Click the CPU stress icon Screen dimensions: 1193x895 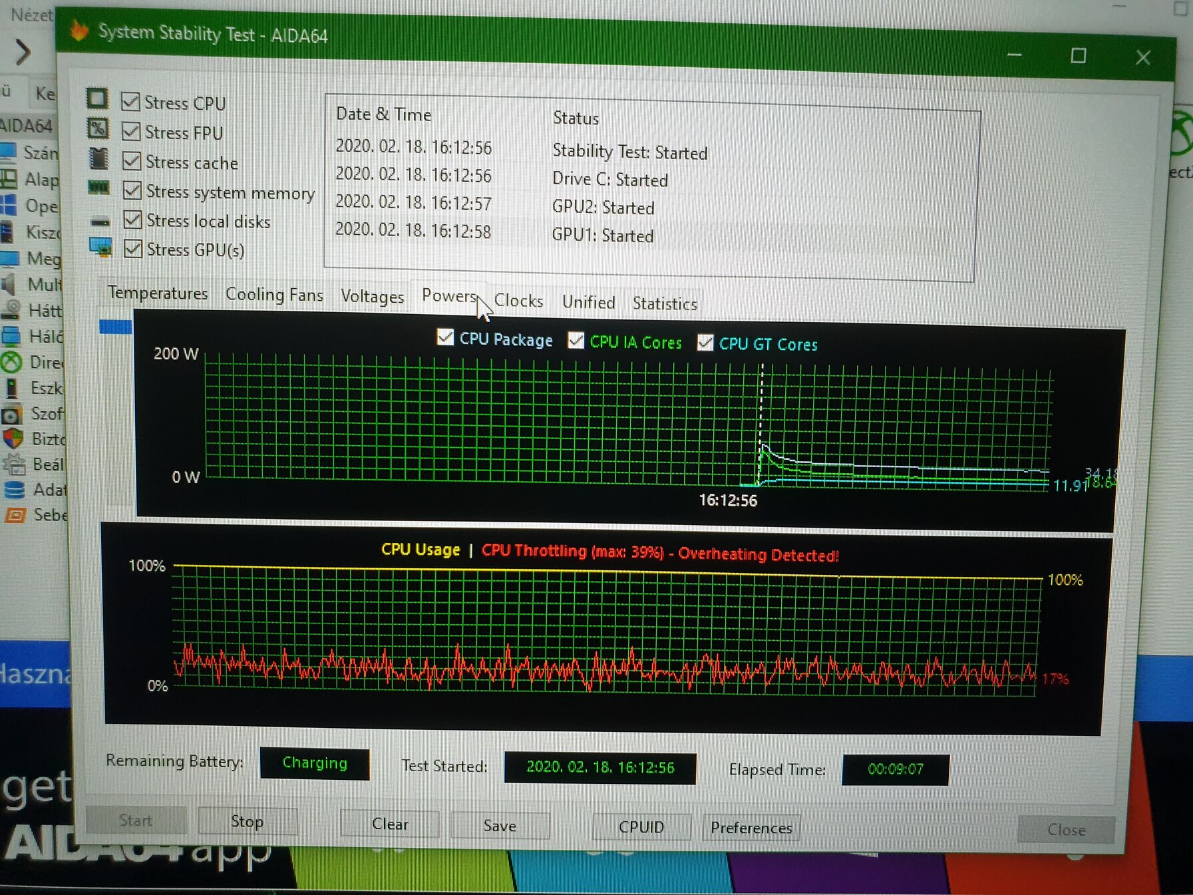pos(97,98)
